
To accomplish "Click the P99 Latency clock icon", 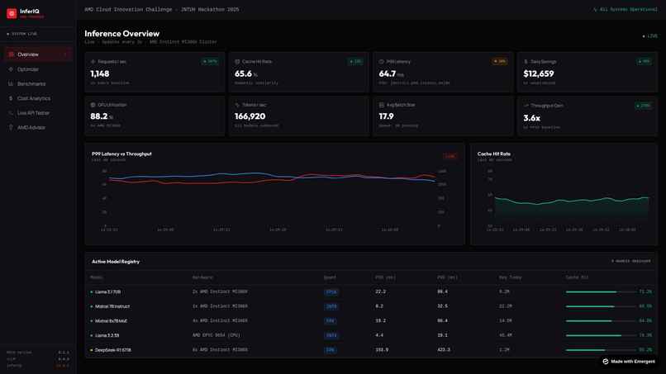I will (382, 62).
